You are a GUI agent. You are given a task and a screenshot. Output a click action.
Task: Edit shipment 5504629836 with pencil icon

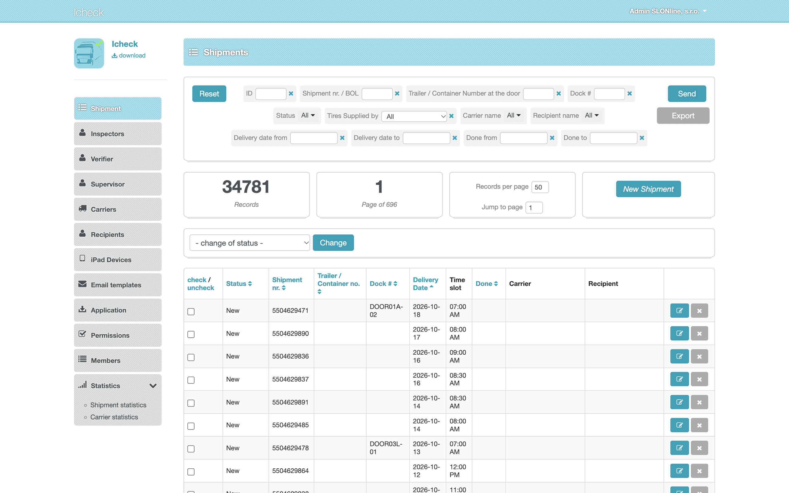[x=679, y=356]
